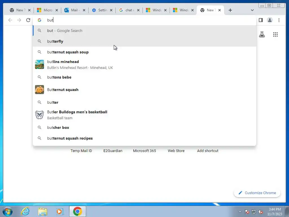Click in the address bar with 'but'

click(144, 20)
